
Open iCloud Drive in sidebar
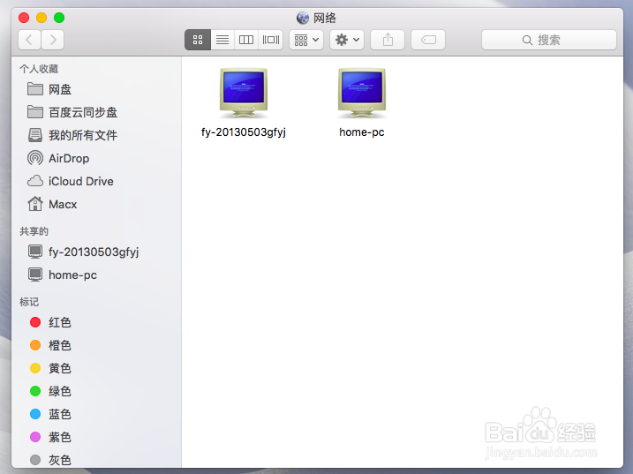point(96,181)
